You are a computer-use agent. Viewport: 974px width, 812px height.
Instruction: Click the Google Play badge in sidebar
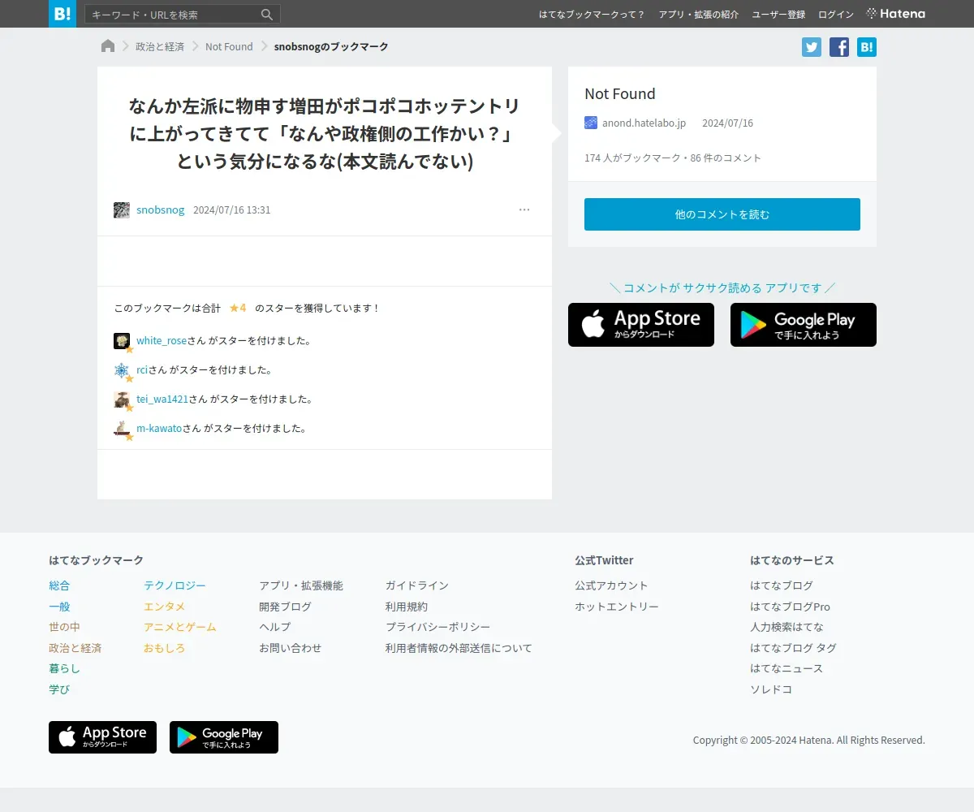pyautogui.click(x=804, y=325)
